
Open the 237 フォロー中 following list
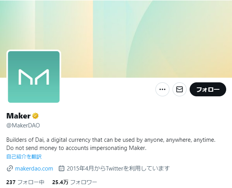25,182
